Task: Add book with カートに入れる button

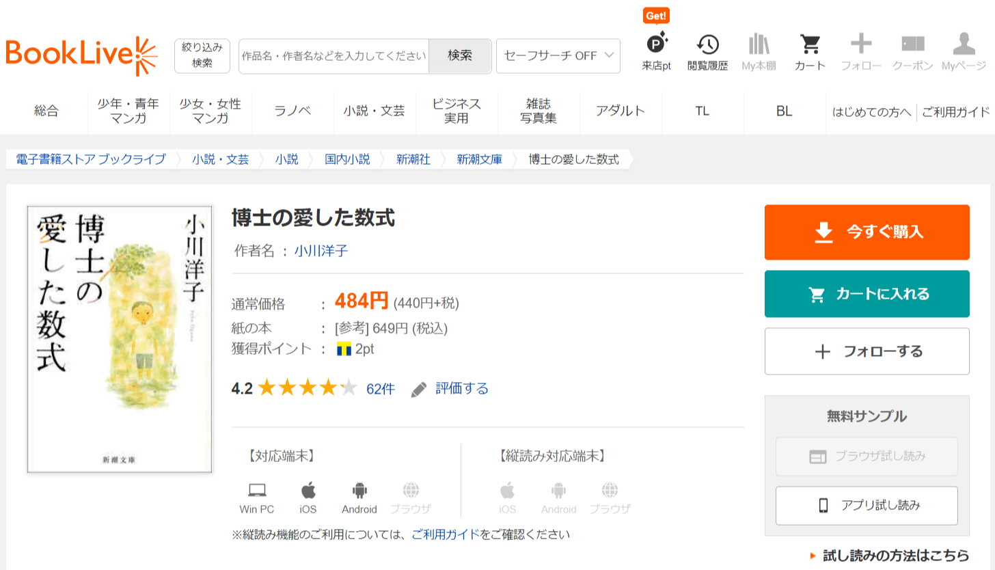Action: [867, 294]
